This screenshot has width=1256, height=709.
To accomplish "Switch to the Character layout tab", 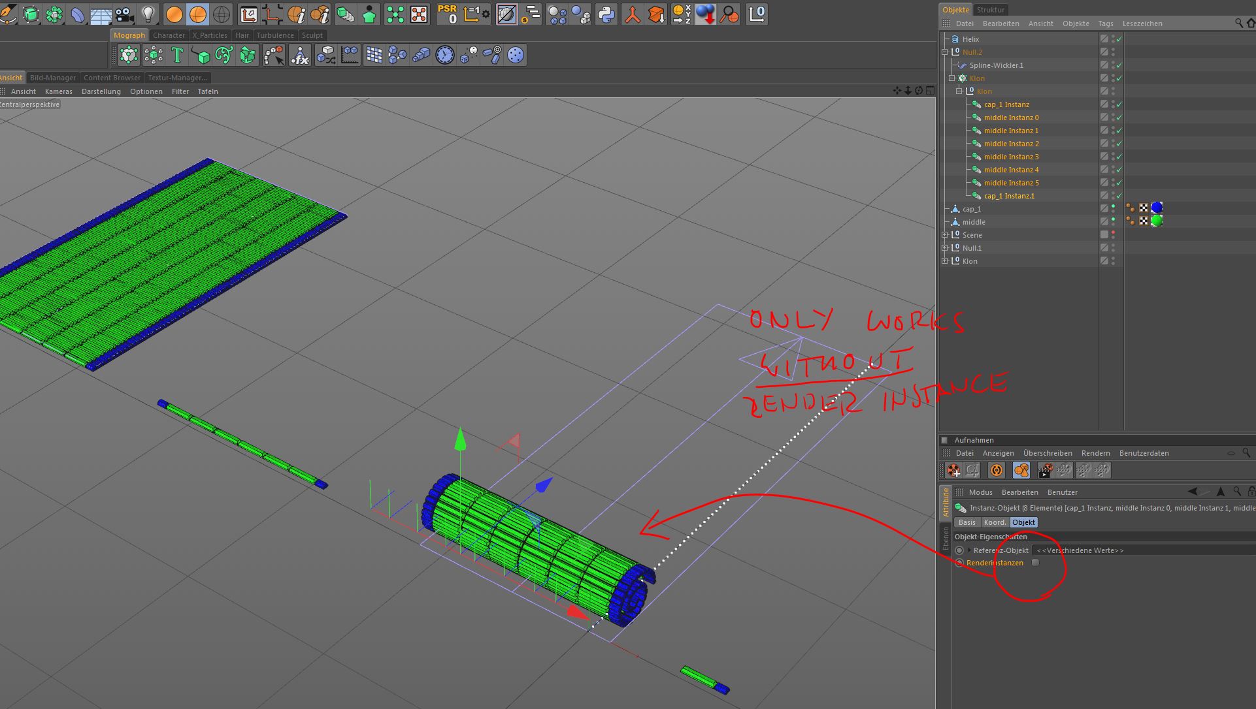I will [x=169, y=35].
